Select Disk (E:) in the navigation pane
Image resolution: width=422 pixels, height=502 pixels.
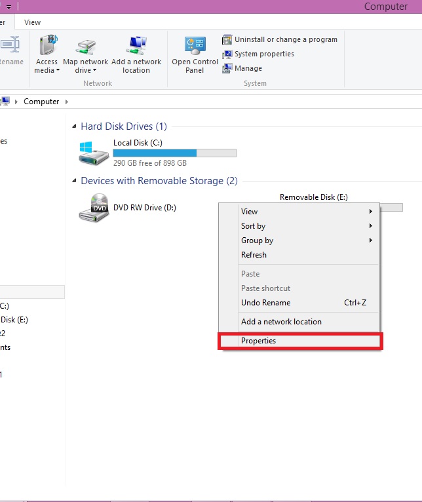click(14, 320)
